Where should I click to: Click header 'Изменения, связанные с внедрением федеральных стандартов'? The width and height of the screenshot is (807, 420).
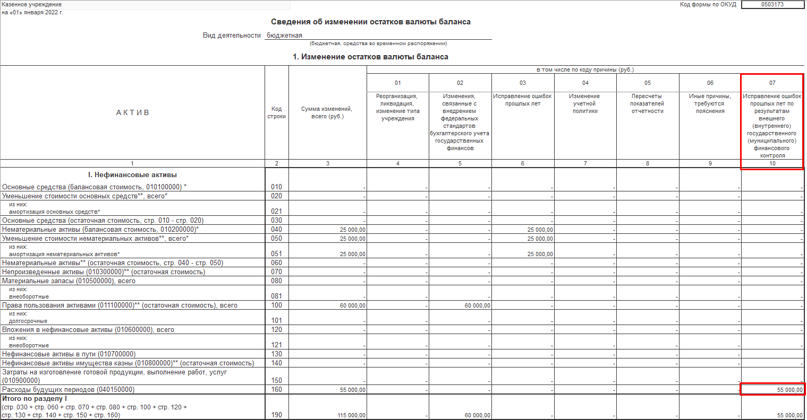[460, 122]
